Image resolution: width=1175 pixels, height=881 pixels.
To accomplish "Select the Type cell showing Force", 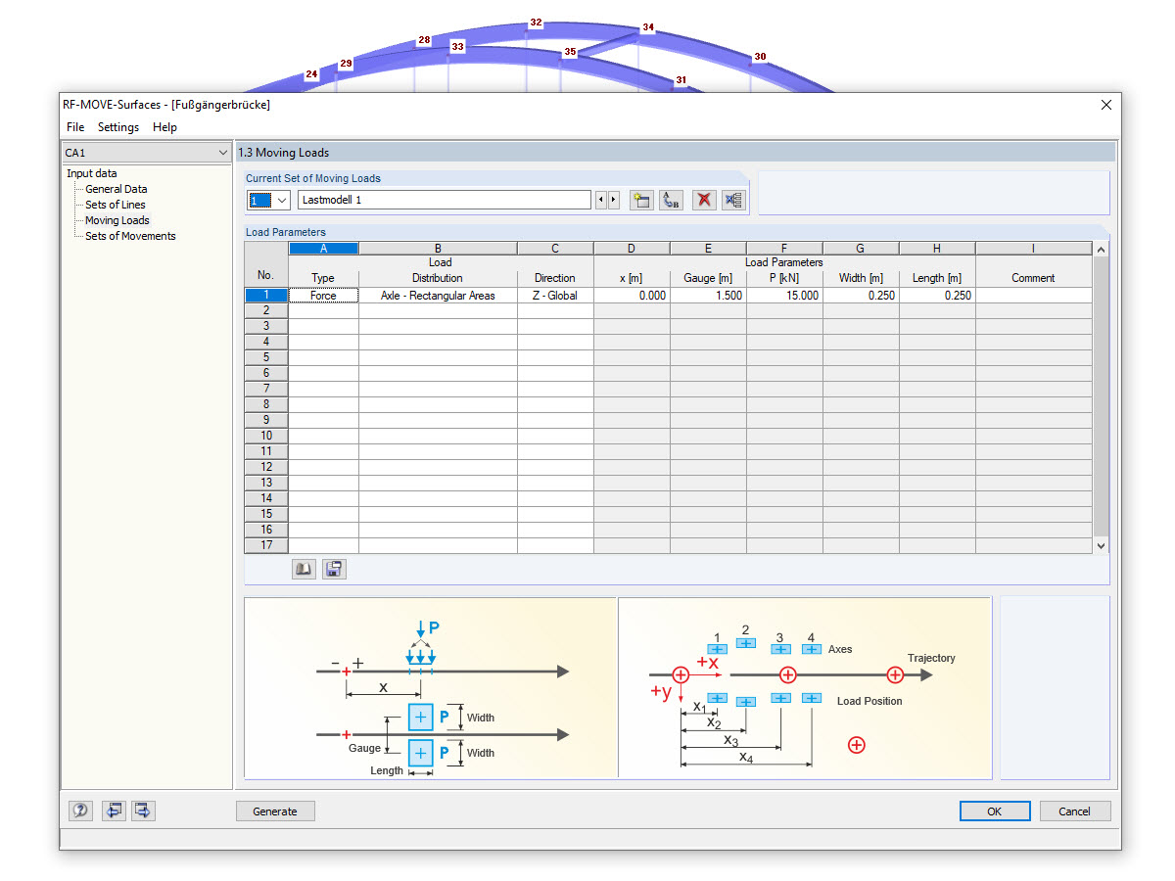I will pos(323,295).
